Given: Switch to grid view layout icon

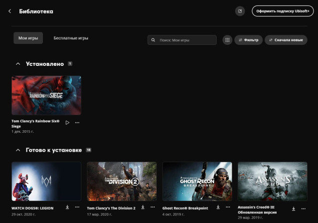Looking at the screenshot, I should pyautogui.click(x=227, y=40).
